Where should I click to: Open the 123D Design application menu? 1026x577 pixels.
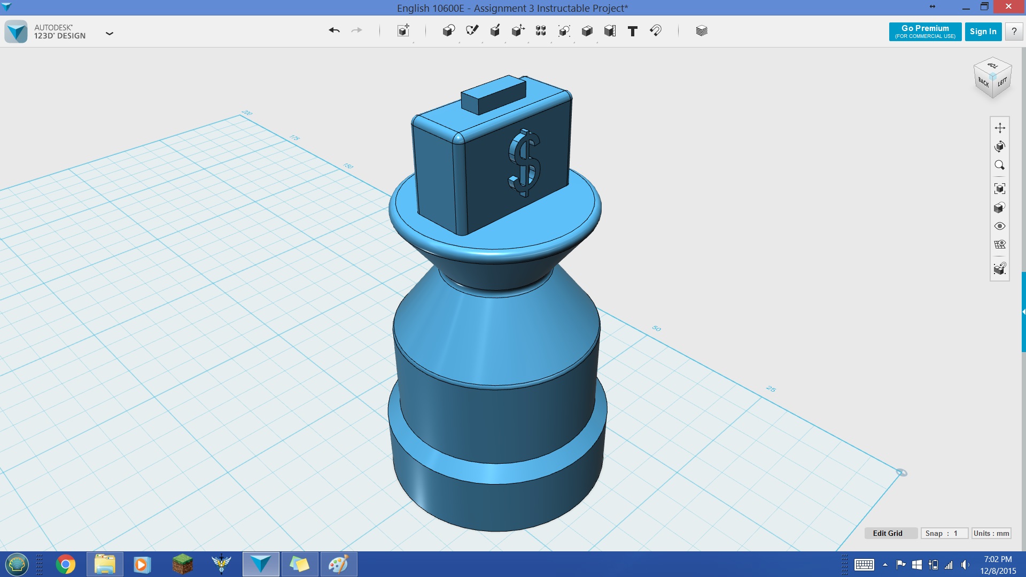(110, 33)
